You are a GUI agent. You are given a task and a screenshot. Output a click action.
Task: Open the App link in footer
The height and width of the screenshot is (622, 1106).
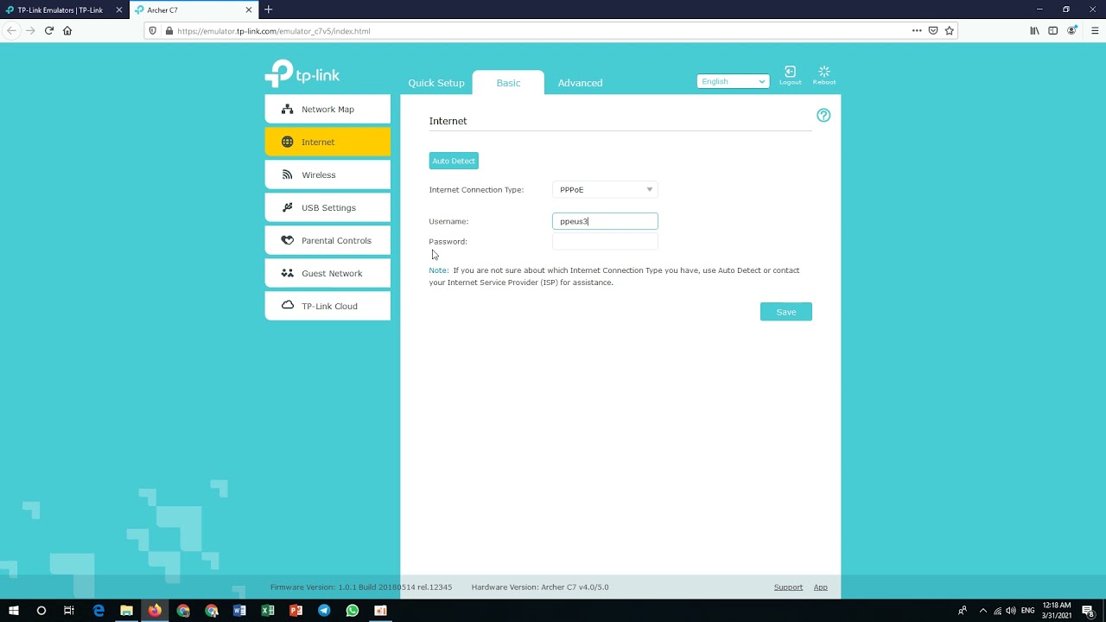820,587
